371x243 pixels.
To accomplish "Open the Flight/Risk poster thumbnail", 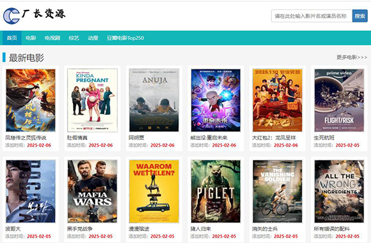I will click(x=339, y=101).
